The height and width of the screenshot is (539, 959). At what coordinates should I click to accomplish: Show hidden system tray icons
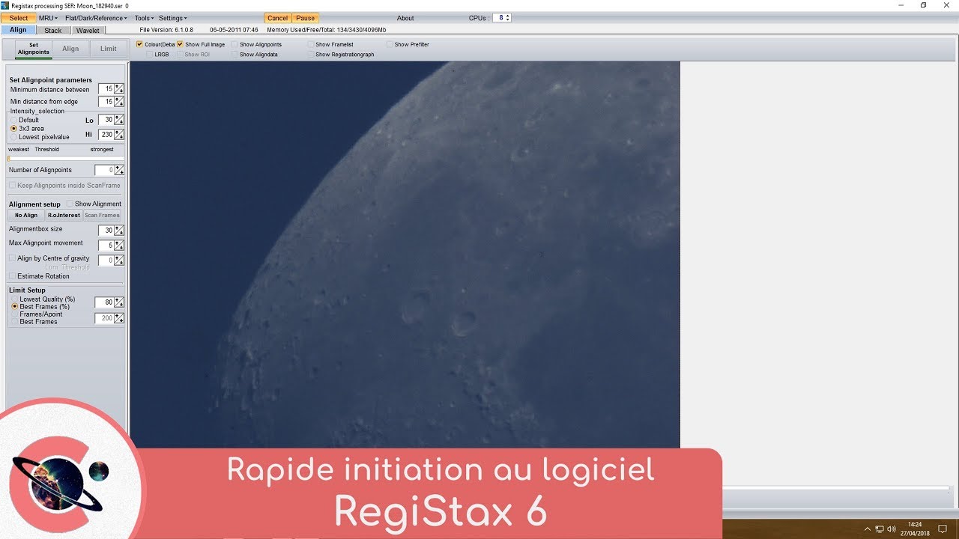click(x=868, y=529)
